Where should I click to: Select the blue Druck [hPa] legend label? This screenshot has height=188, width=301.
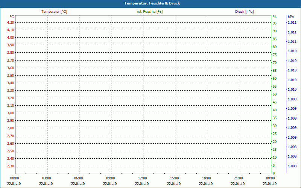pyautogui.click(x=244, y=12)
